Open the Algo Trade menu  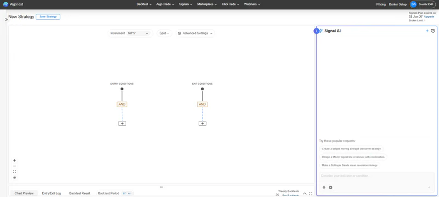point(165,4)
